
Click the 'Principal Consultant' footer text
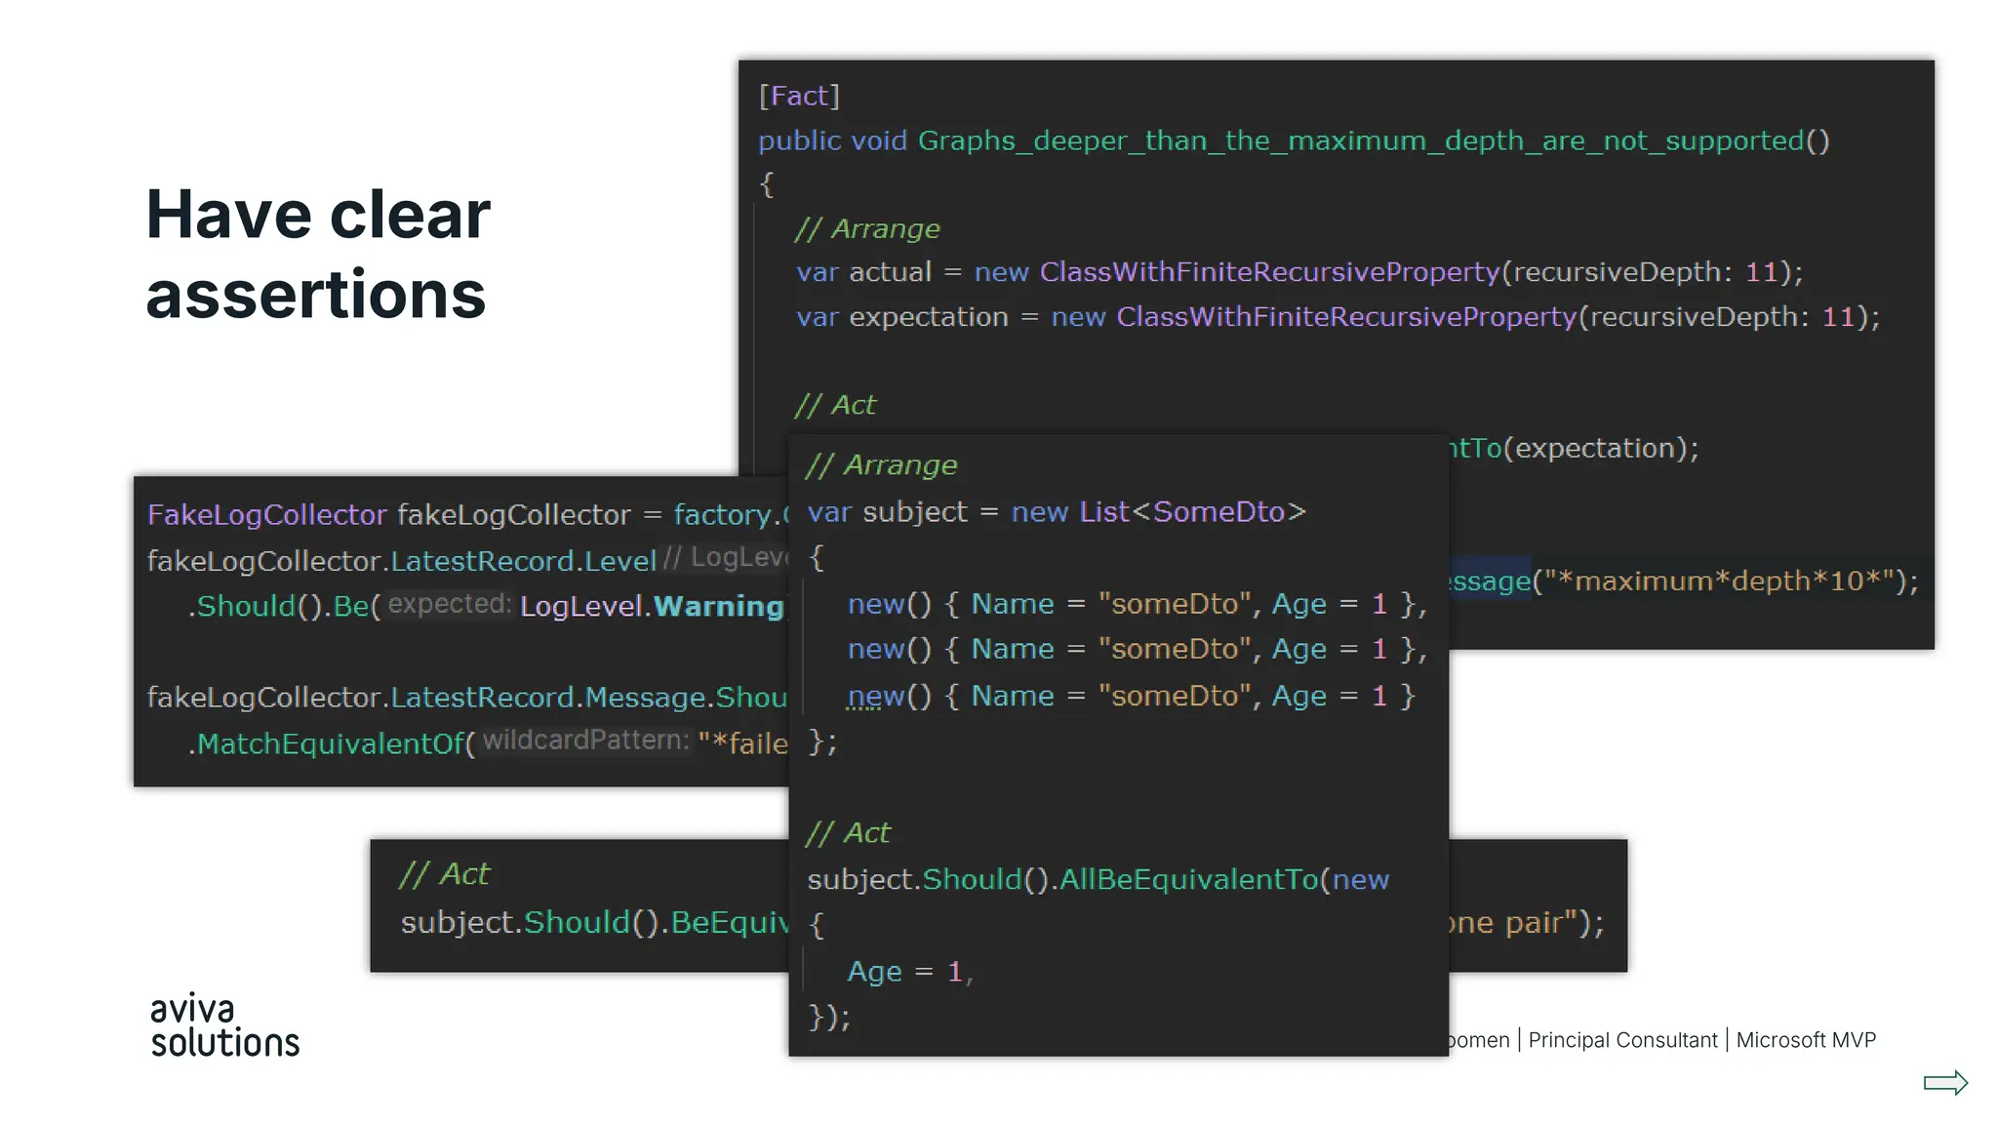(1622, 1040)
